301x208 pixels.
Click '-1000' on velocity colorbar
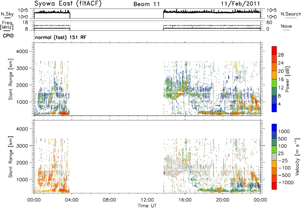(286, 182)
